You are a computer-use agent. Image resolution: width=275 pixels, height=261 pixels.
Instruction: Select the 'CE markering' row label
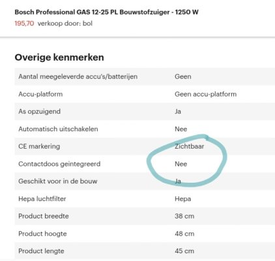tap(39, 146)
